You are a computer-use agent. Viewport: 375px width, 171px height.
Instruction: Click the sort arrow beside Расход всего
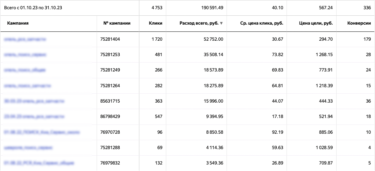tap(221, 23)
